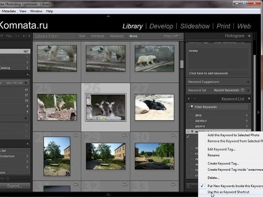Select Metadata in the Library Filter bar
263x197 pixels.
coord(117,36)
